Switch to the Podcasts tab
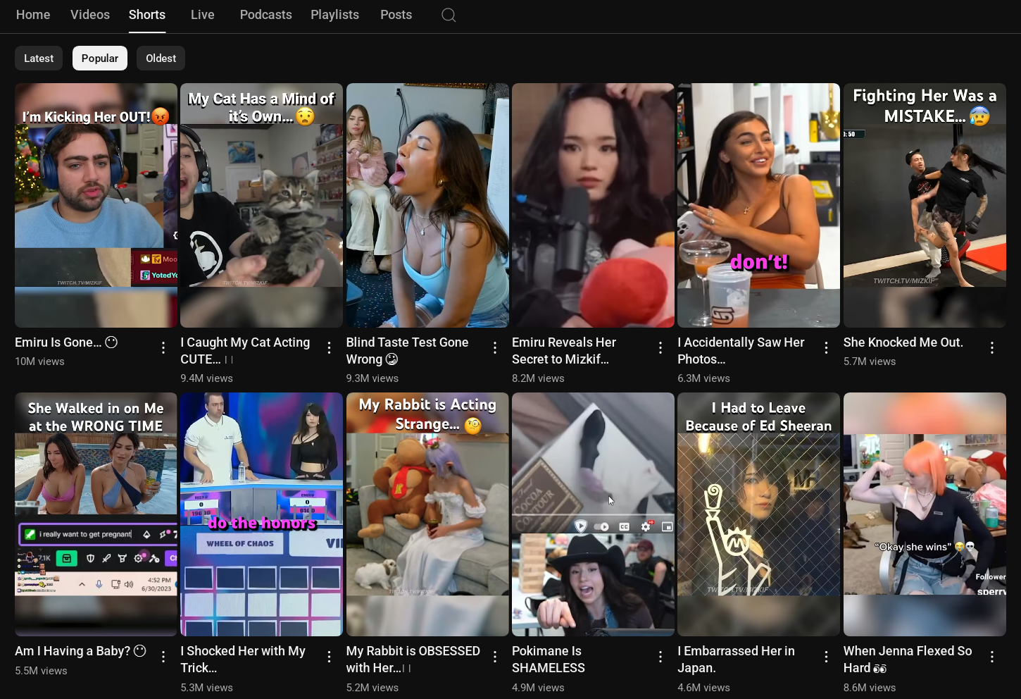 tap(265, 15)
